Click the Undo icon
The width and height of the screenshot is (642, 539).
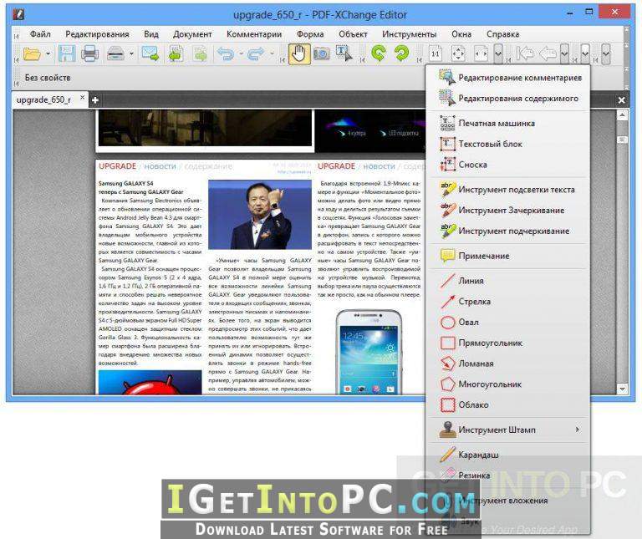pos(226,54)
